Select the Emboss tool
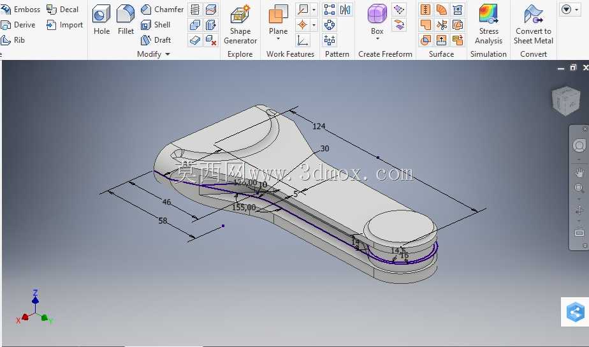Screen dimensions: 589x347 [20, 10]
